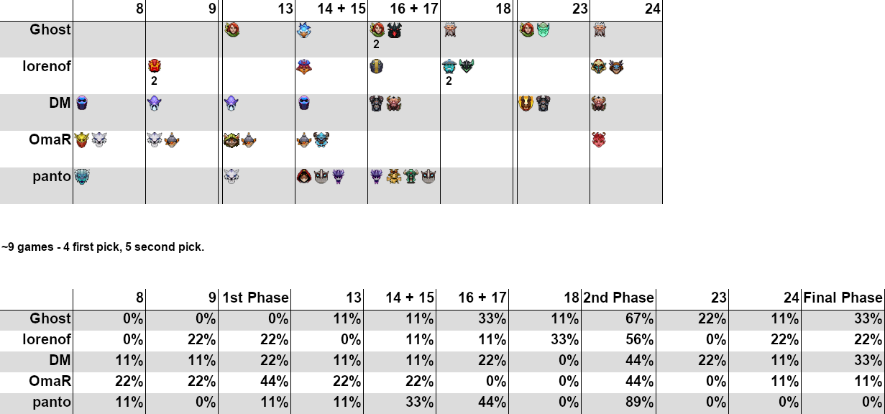
Task: Click panto's blue spiky hero icon in column 8
Action: coord(82,176)
